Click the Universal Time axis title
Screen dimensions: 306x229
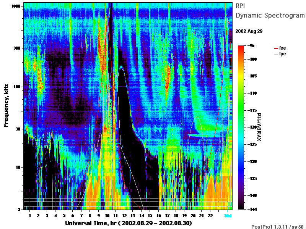click(x=129, y=223)
